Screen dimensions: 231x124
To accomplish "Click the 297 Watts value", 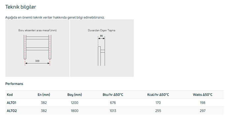I will [x=203, y=111].
